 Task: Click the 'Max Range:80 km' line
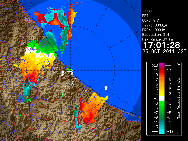tap(157, 39)
